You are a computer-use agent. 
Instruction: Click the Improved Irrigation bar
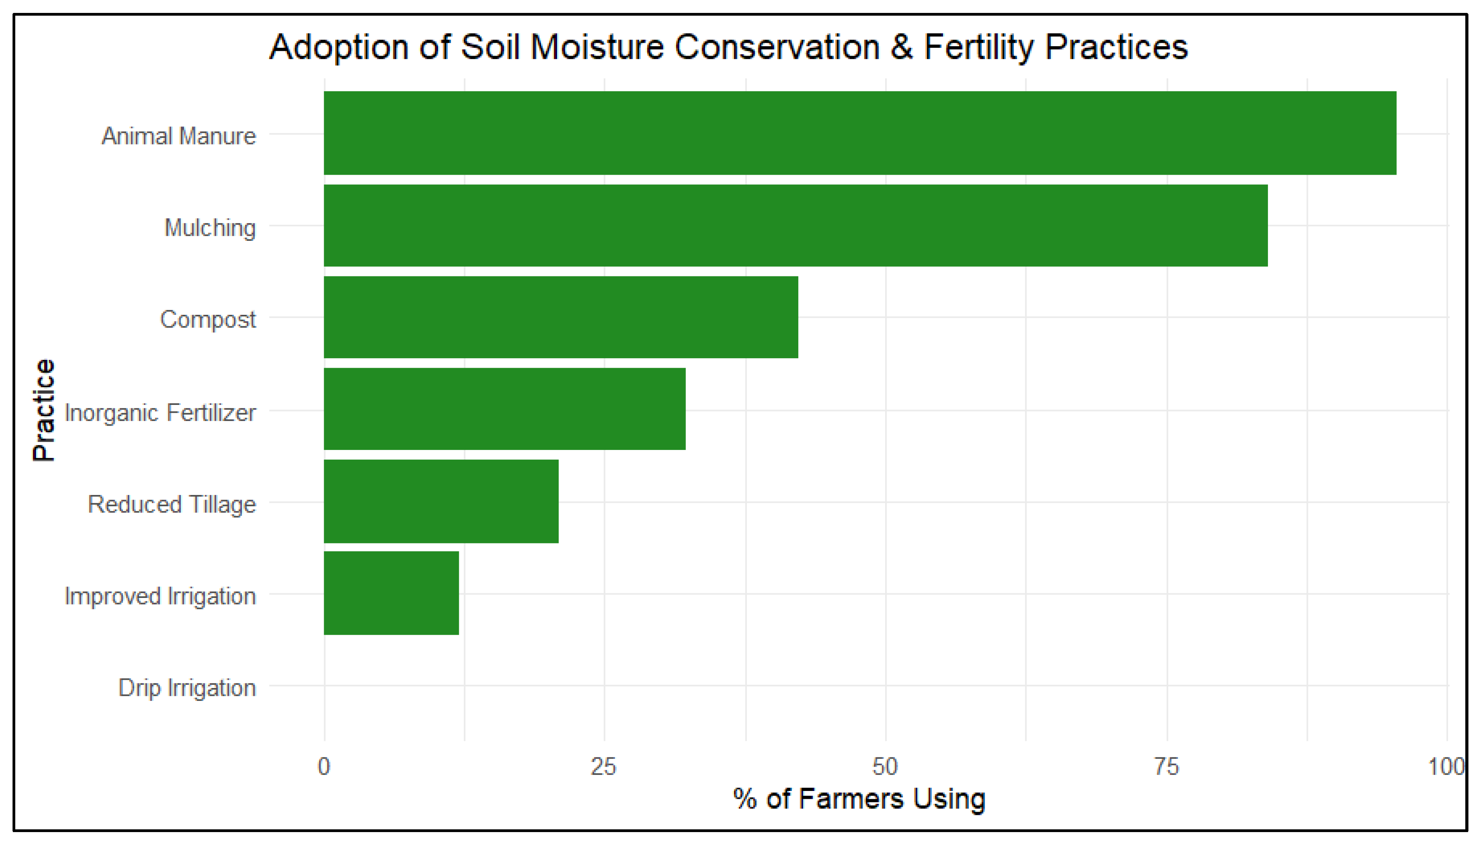coord(391,592)
